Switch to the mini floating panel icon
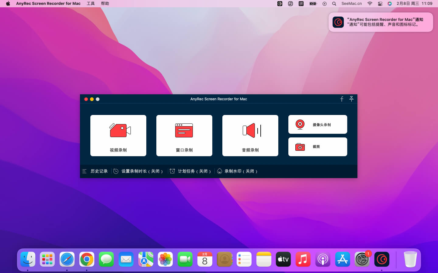 [342, 99]
